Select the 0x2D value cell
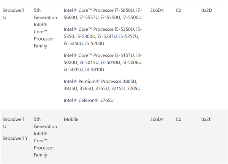Viewport: 228px width, 164px height. (206, 10)
